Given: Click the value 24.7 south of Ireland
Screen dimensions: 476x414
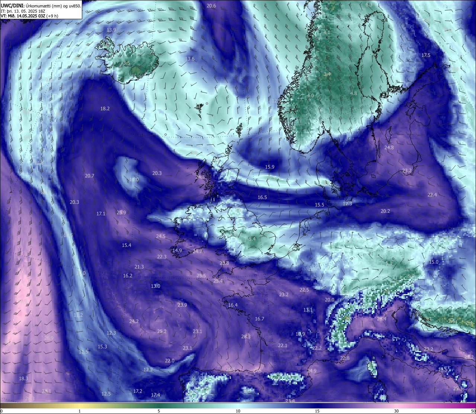Looking at the screenshot, I should (x=197, y=251).
